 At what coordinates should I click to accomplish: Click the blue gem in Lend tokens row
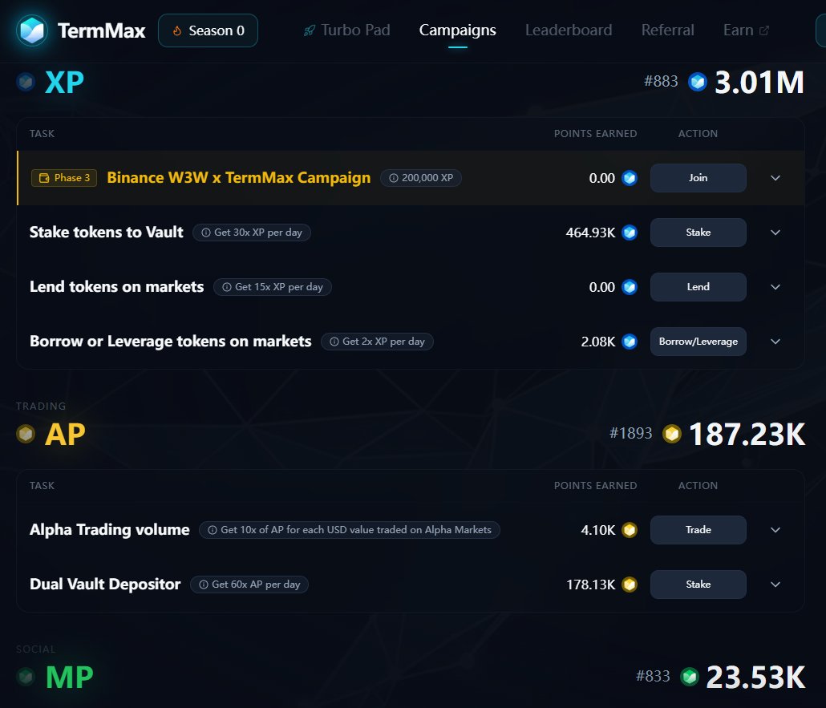coord(630,287)
